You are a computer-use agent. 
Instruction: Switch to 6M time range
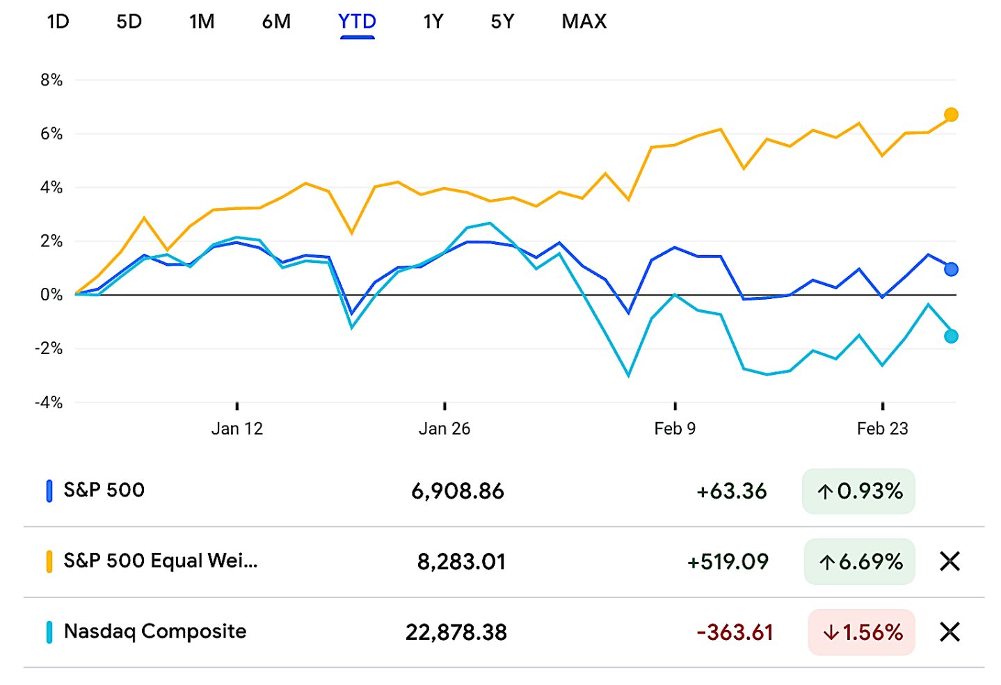(276, 22)
